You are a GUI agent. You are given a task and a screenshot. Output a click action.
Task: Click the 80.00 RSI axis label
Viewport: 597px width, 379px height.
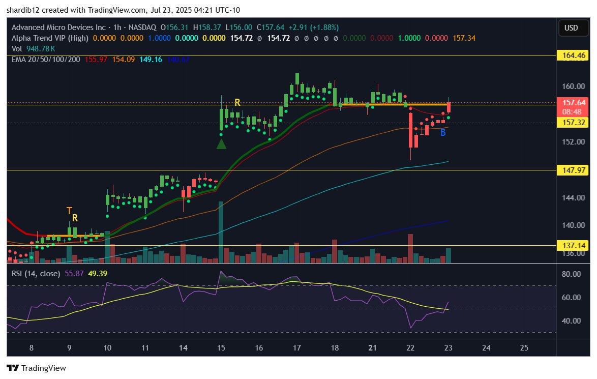pos(571,274)
